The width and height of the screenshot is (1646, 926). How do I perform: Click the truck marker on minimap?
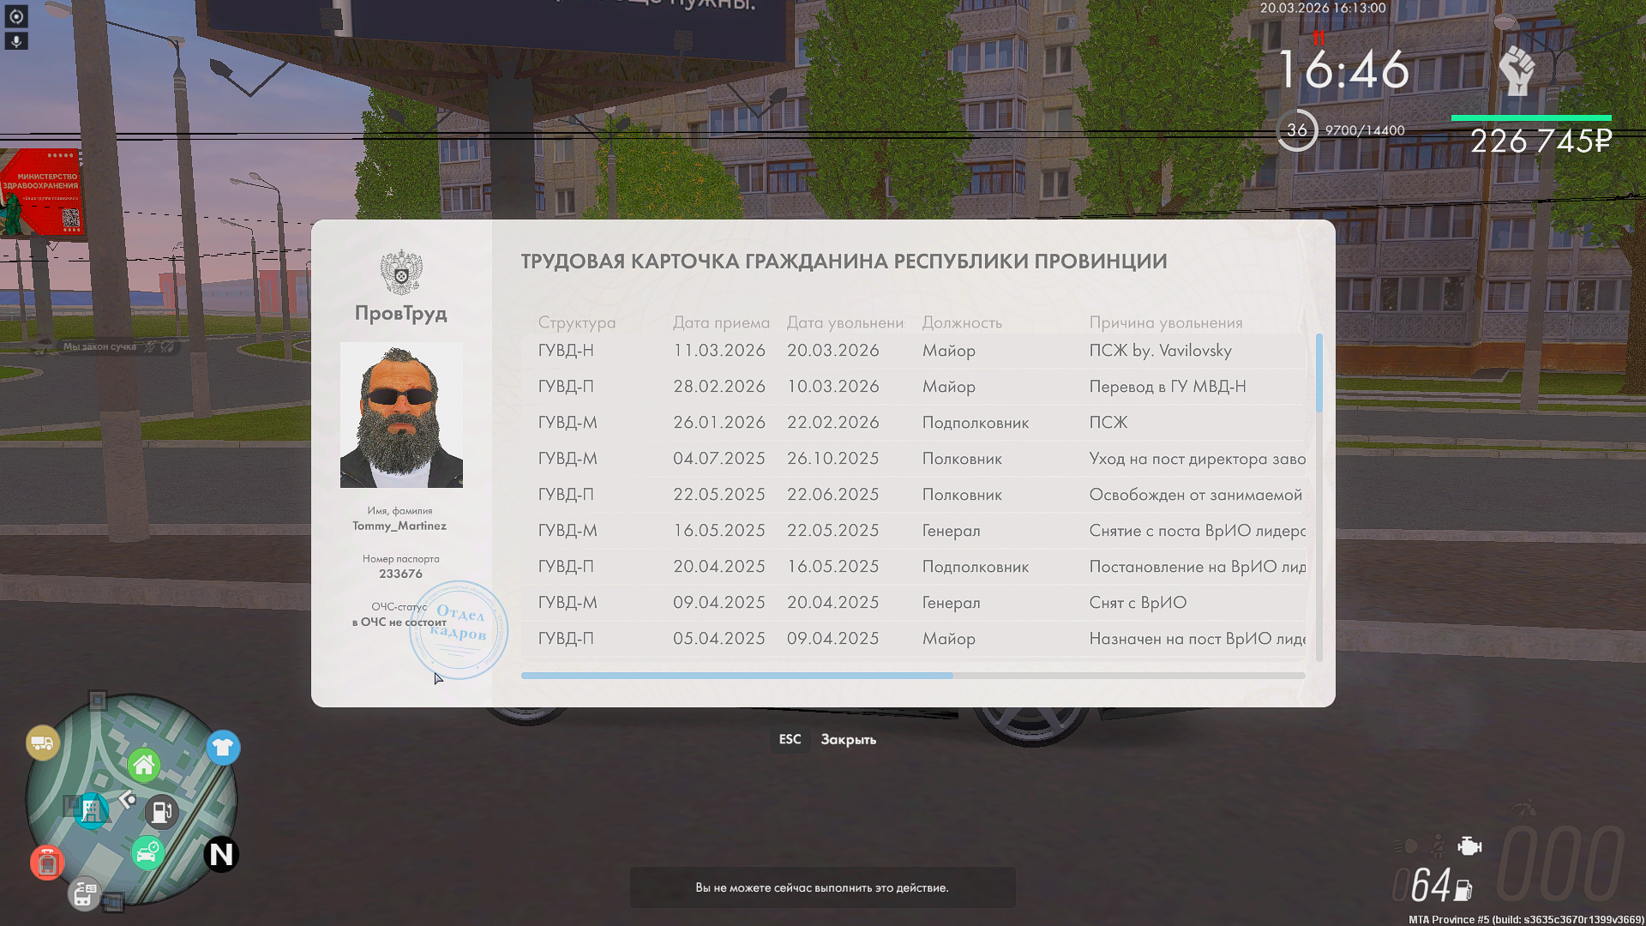coord(42,743)
